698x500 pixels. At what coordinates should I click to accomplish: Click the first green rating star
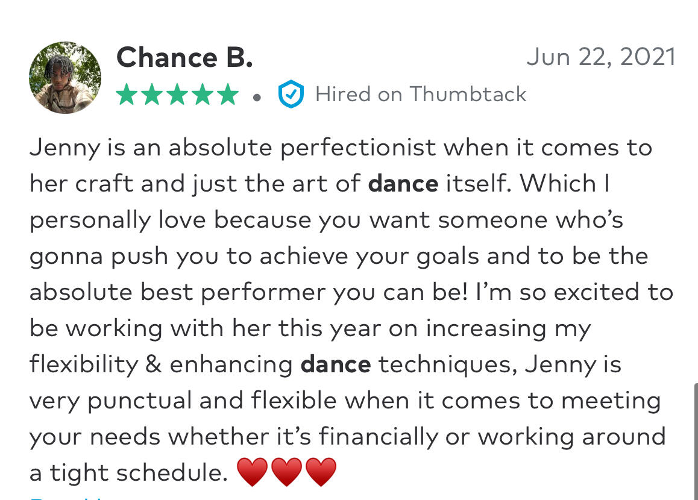tap(127, 95)
